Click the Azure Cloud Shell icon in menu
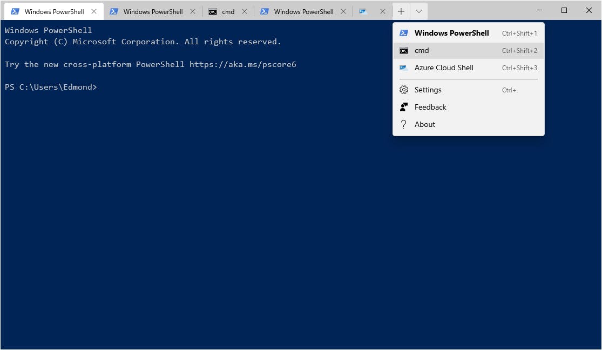The height and width of the screenshot is (350, 602). 403,68
